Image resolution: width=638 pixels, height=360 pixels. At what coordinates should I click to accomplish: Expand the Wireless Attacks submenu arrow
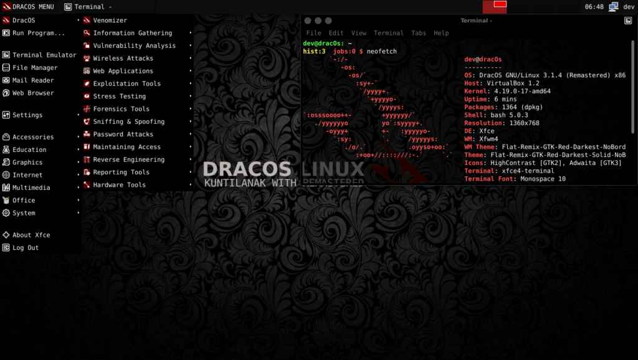tap(191, 58)
